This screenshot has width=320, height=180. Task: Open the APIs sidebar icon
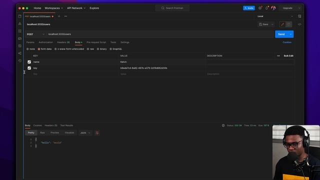click(20, 23)
